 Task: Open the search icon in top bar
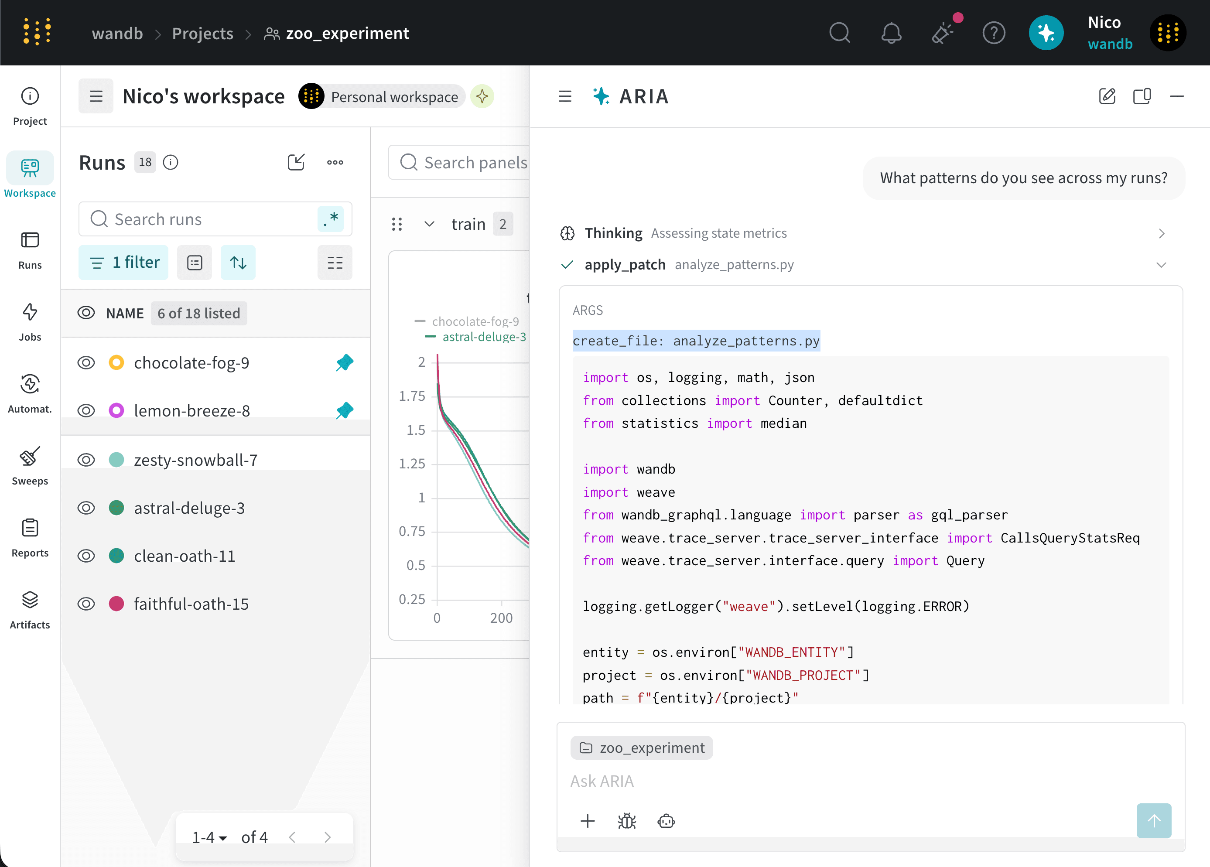[840, 33]
